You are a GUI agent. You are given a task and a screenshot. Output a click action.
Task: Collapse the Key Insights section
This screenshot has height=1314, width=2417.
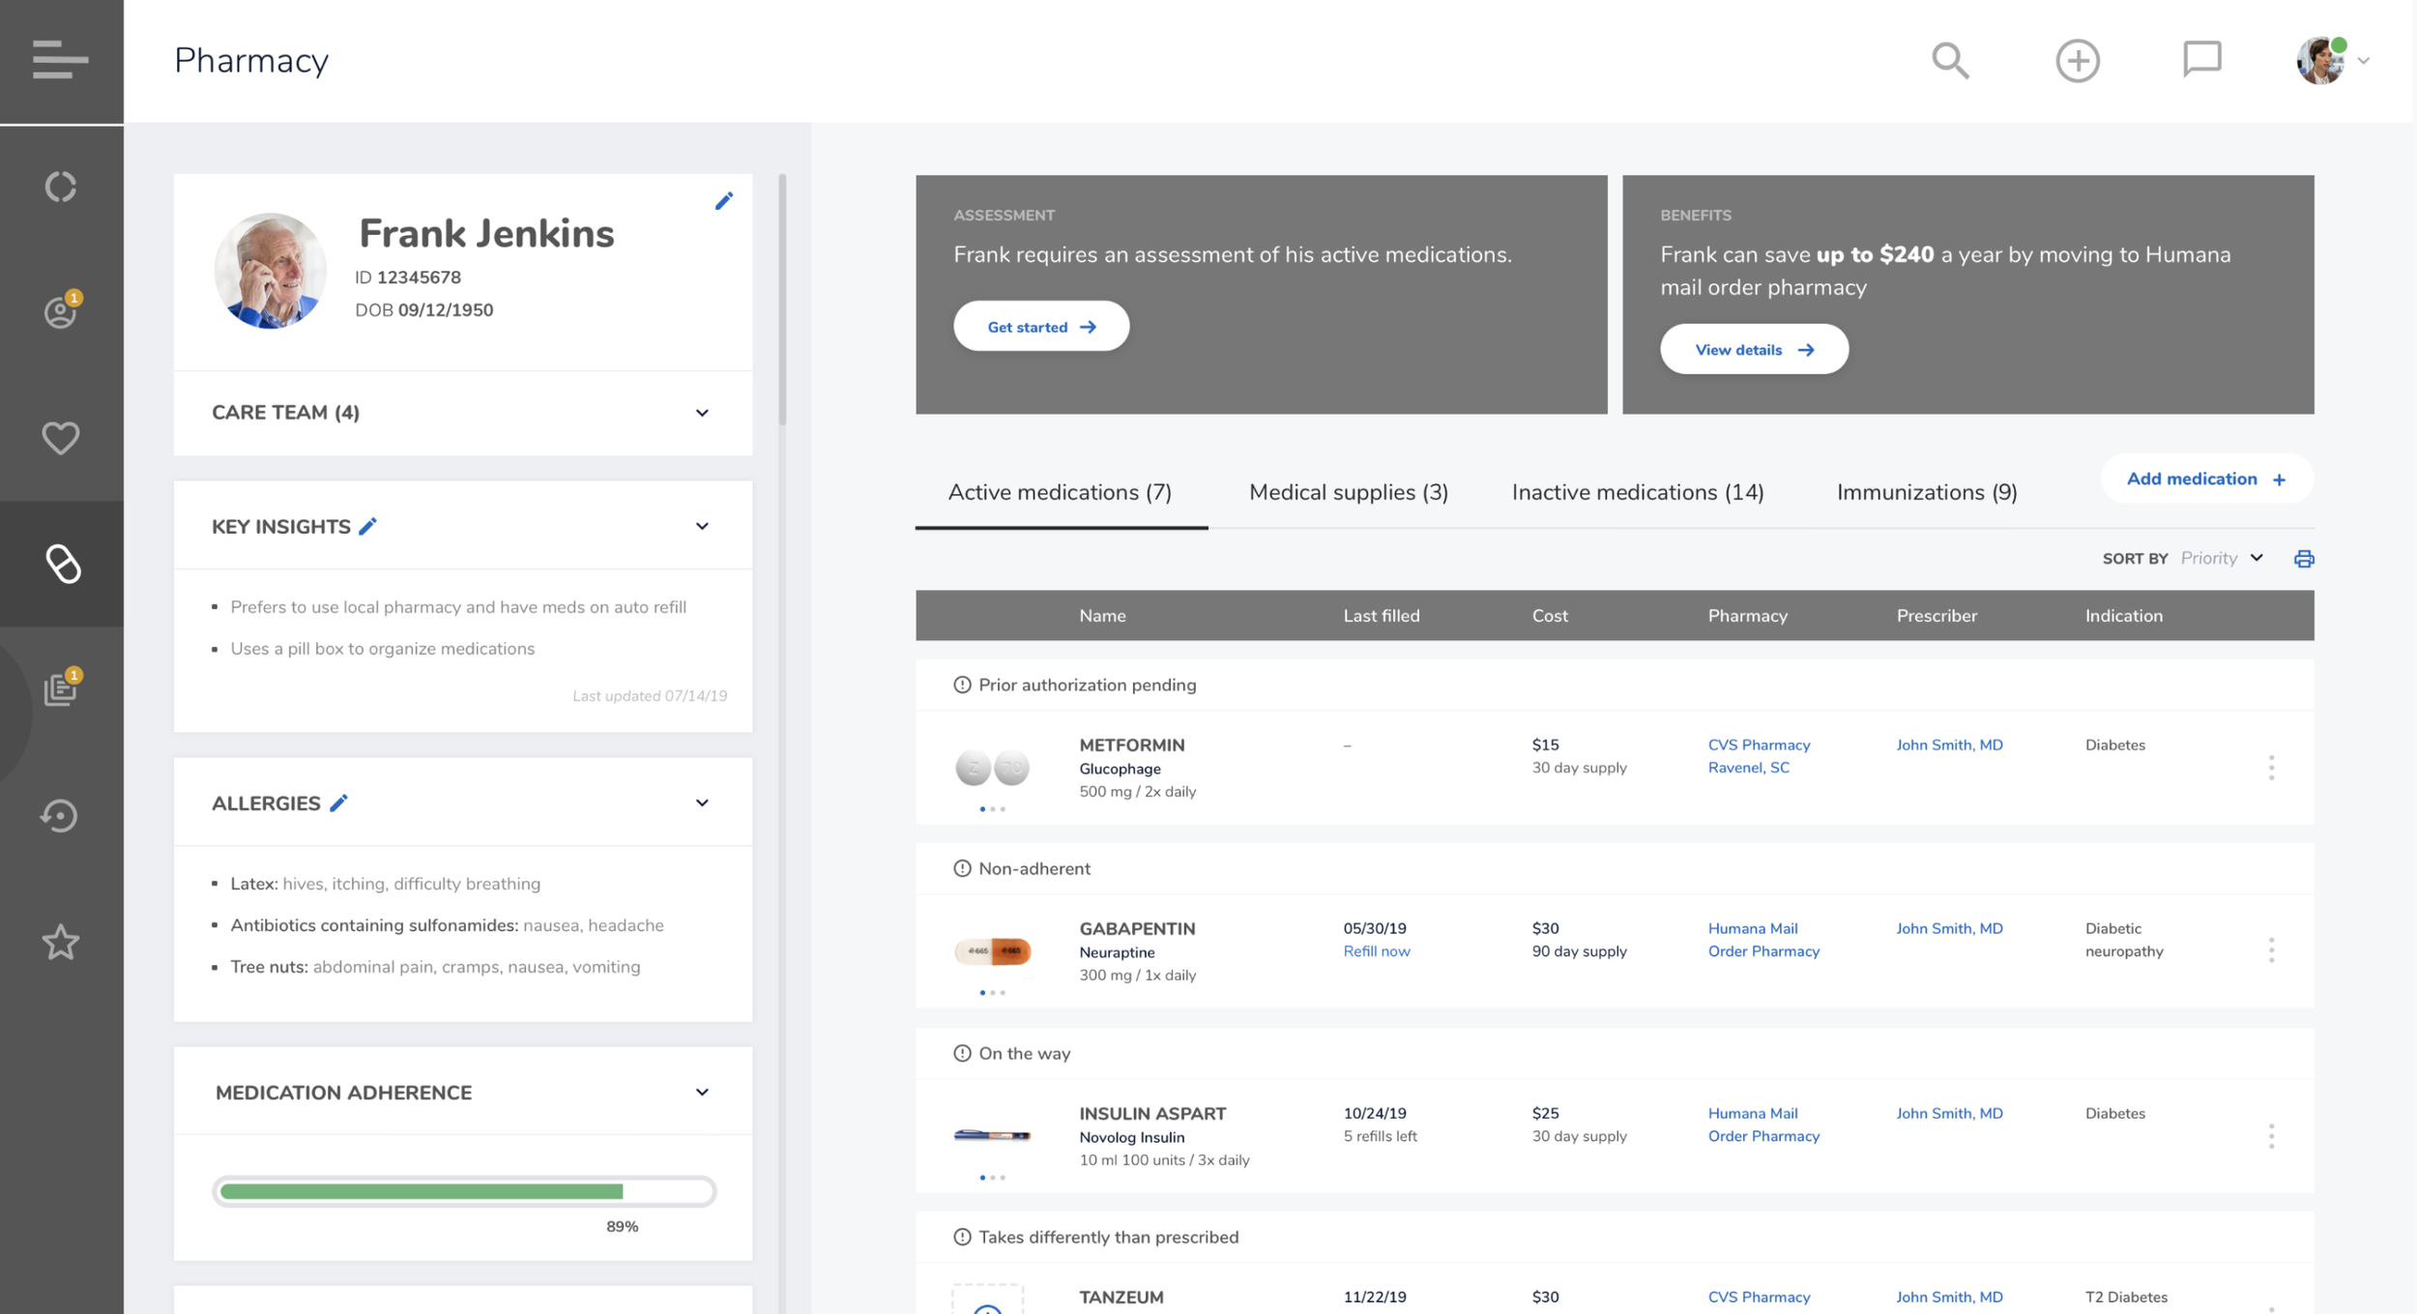pyautogui.click(x=702, y=526)
